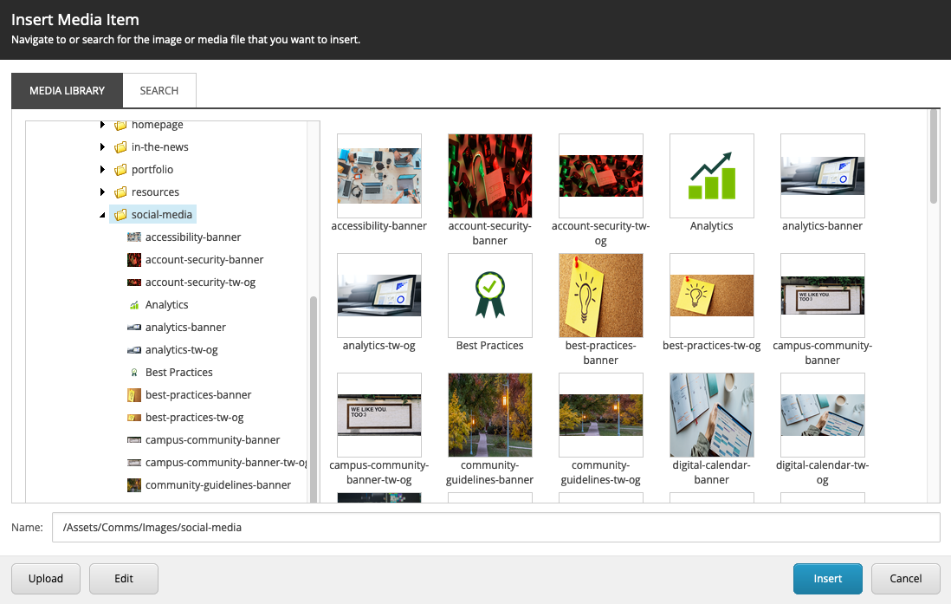Viewport: 951px width, 604px height.
Task: Click the analytics-banner icon in the sidebar
Action: [x=135, y=327]
